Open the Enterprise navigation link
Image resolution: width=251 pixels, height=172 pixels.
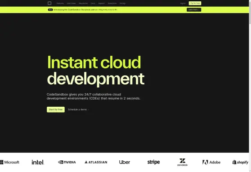[112, 3]
